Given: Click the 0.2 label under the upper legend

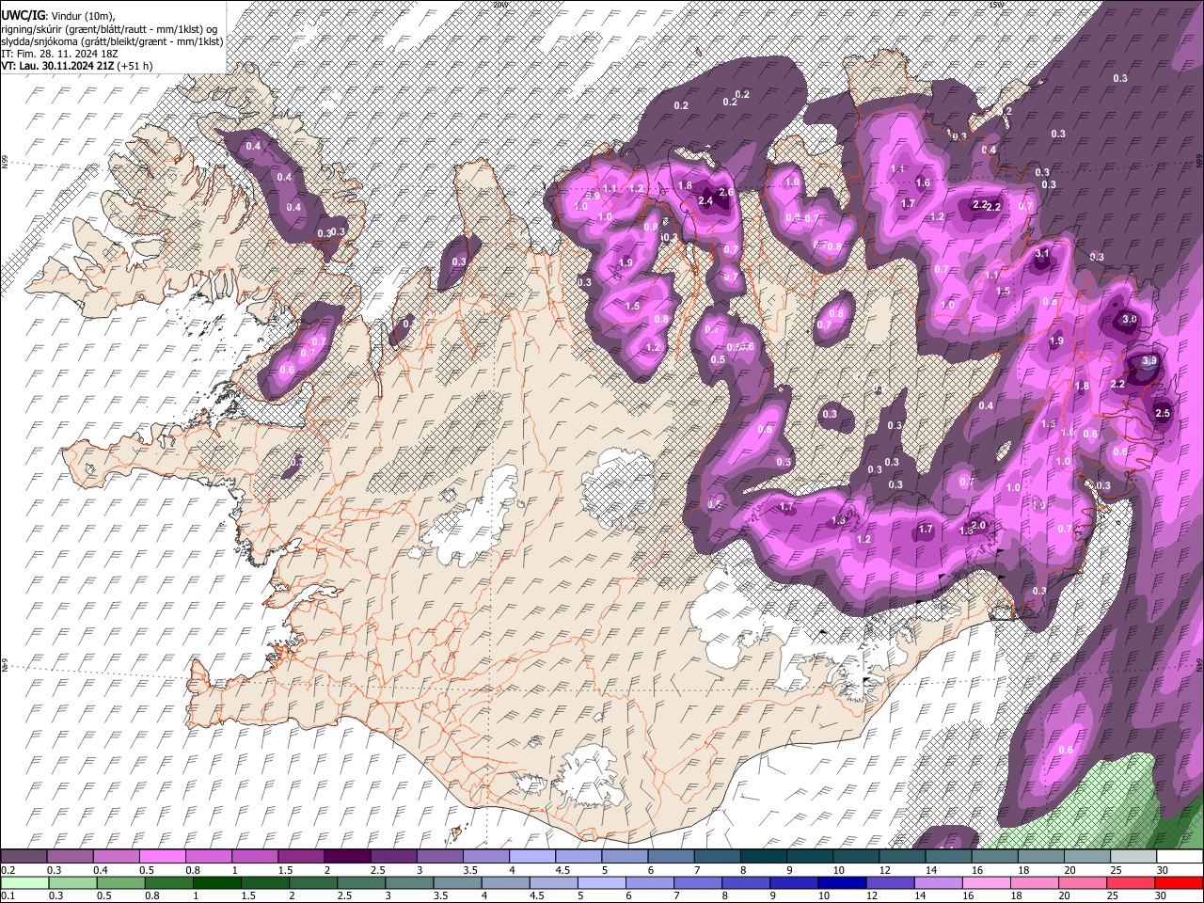Looking at the screenshot, I should 8,870.
